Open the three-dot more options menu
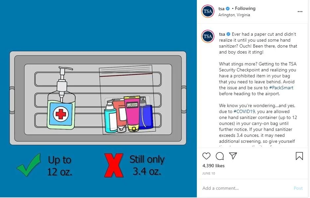 pyautogui.click(x=300, y=12)
